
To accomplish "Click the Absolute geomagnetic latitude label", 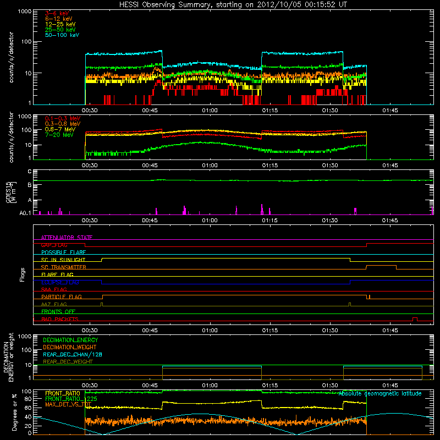I will [x=380, y=394].
